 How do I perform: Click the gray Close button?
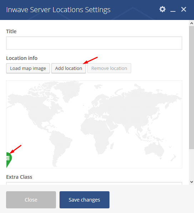31,200
